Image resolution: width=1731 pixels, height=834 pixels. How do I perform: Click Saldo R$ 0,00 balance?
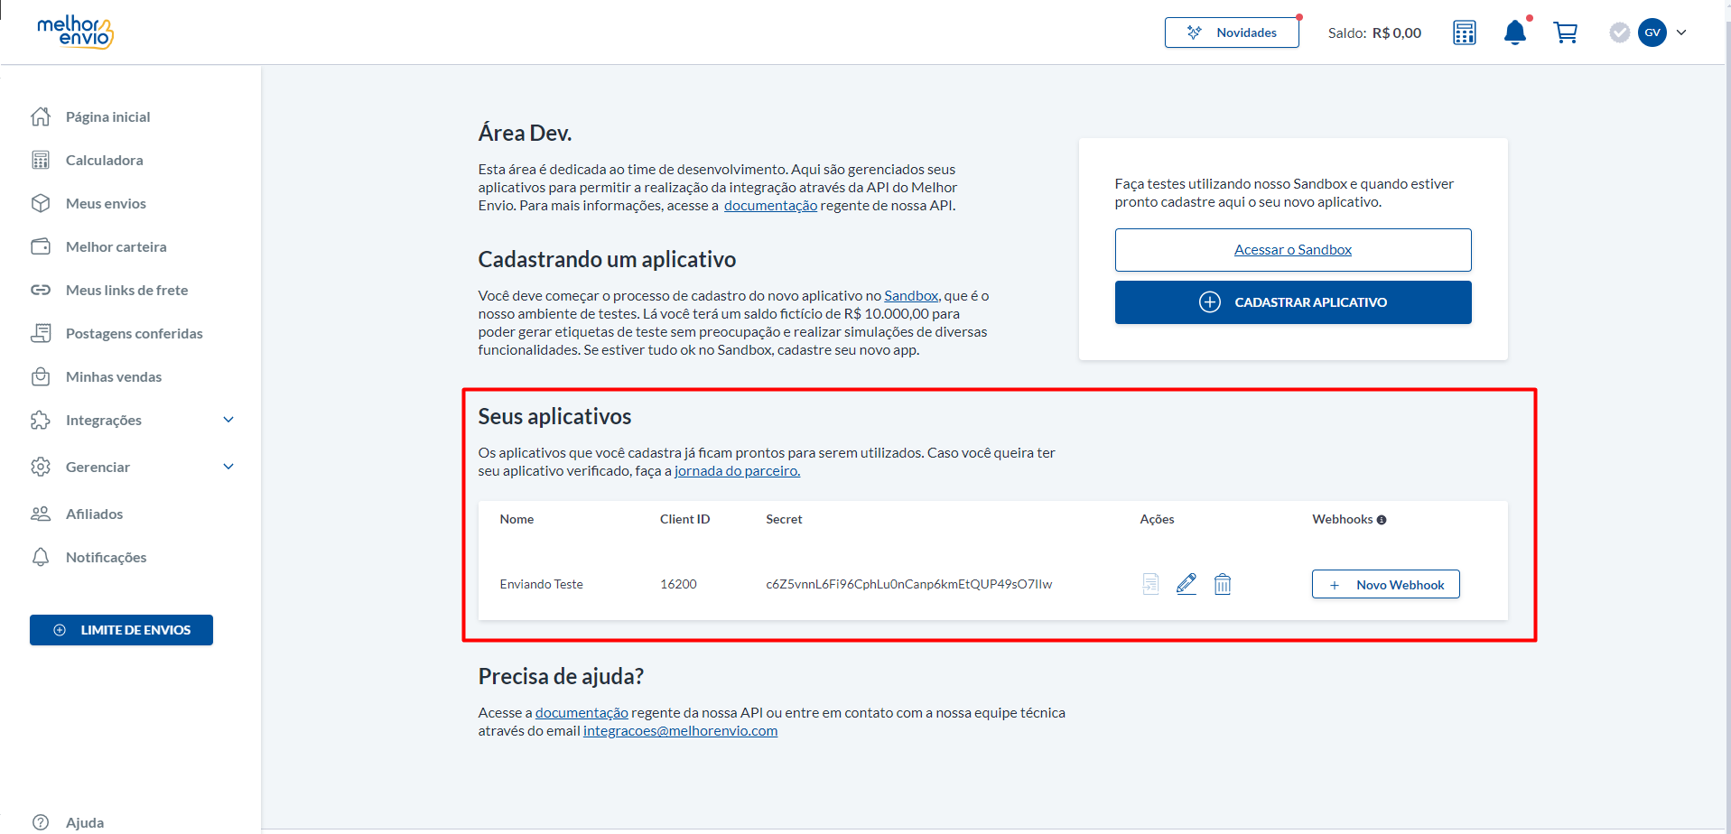(1374, 32)
